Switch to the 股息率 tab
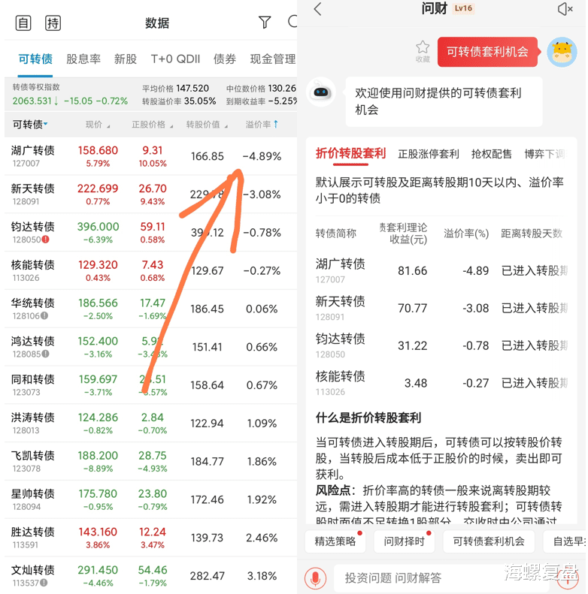The height and width of the screenshot is (594, 588). pyautogui.click(x=83, y=59)
